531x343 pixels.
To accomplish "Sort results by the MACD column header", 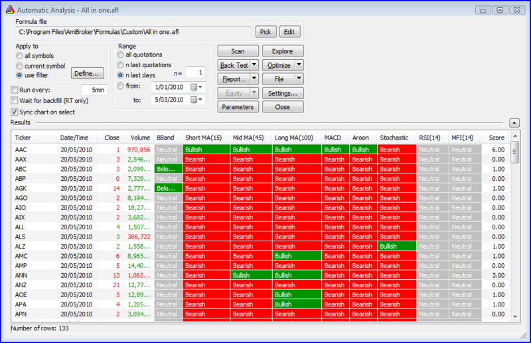I will [335, 138].
